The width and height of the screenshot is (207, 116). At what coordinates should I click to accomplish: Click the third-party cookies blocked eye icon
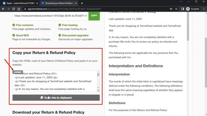point(171,9)
